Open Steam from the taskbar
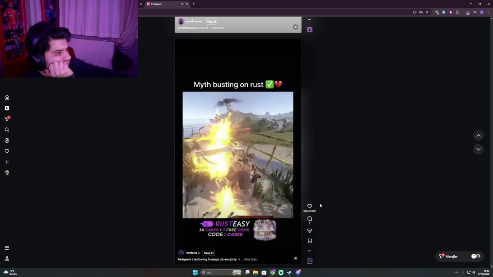Image resolution: width=493 pixels, height=277 pixels. point(289,272)
